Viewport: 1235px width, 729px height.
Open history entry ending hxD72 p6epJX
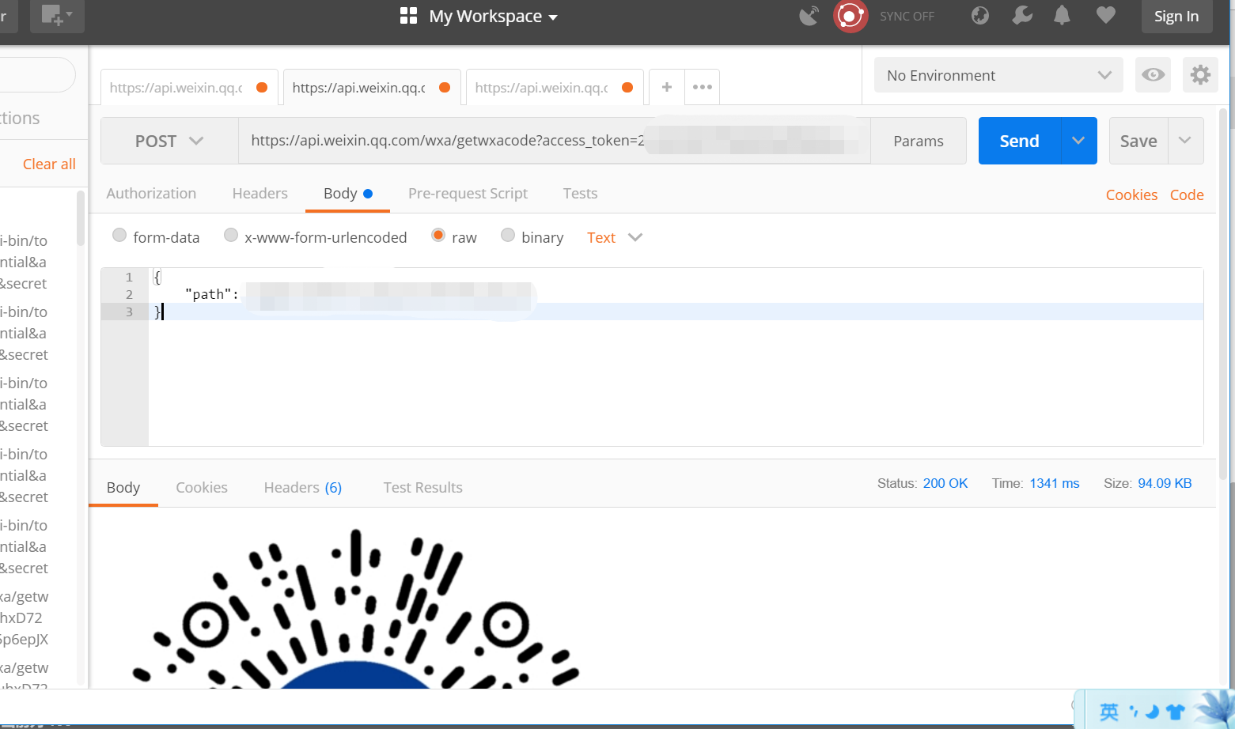tap(25, 618)
